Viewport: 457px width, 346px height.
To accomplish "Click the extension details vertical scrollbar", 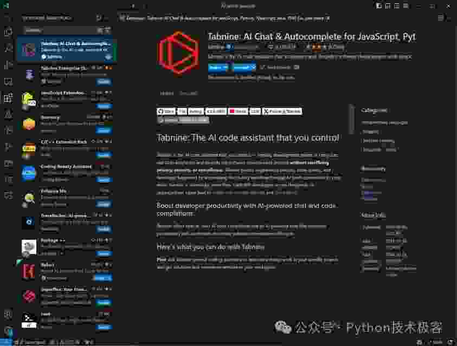I will (352, 119).
